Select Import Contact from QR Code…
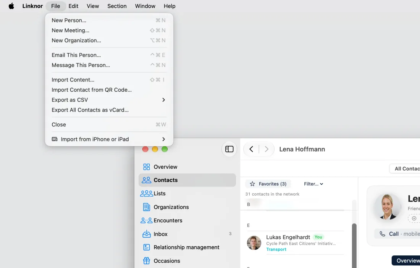The width and height of the screenshot is (420, 268). (109, 90)
